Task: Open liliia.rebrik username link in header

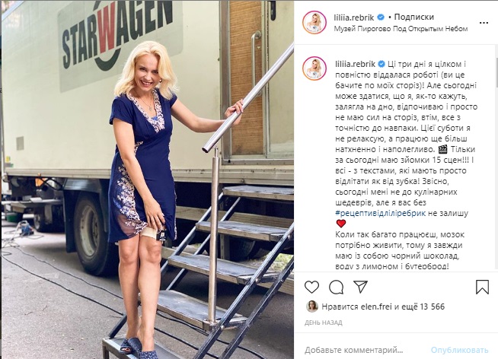Action: click(x=354, y=17)
